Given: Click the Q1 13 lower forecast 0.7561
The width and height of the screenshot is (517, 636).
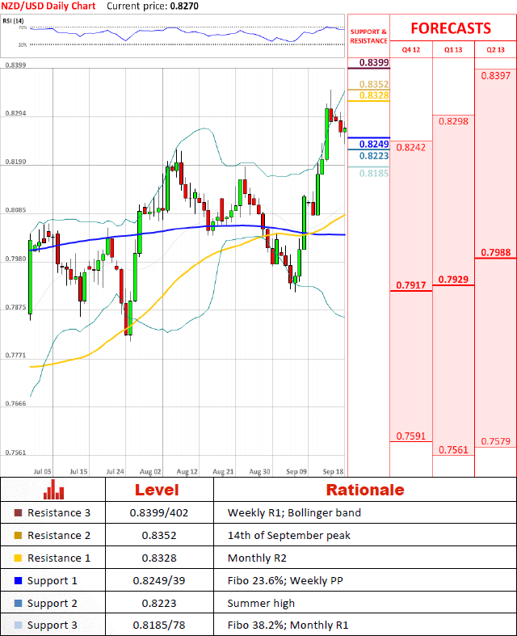Looking at the screenshot, I should (x=453, y=450).
